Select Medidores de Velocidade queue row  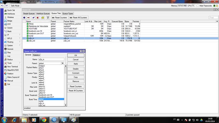pos(81,26)
